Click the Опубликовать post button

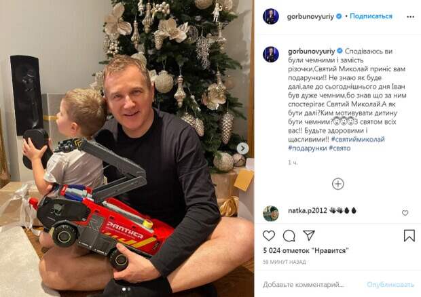(x=390, y=284)
